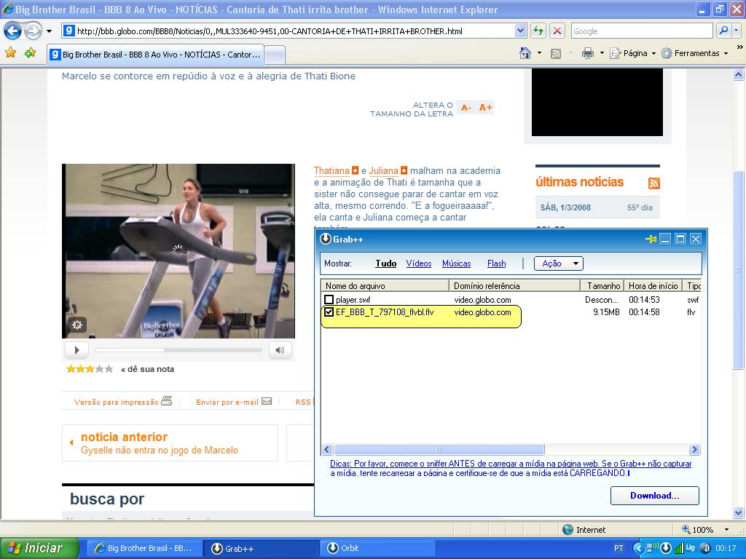This screenshot has width=746, height=559.
Task: Click the 9.15MB size cell
Action: coord(606,312)
